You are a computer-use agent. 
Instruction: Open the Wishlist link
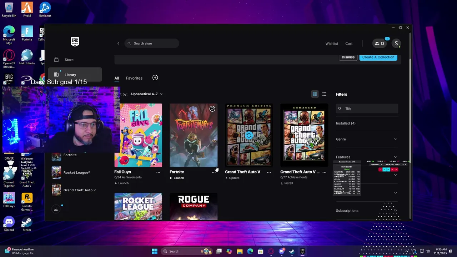(332, 44)
